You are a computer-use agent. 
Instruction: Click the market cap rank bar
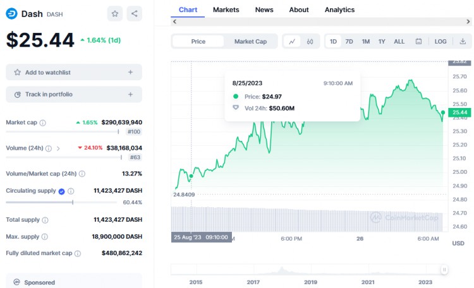(63, 132)
